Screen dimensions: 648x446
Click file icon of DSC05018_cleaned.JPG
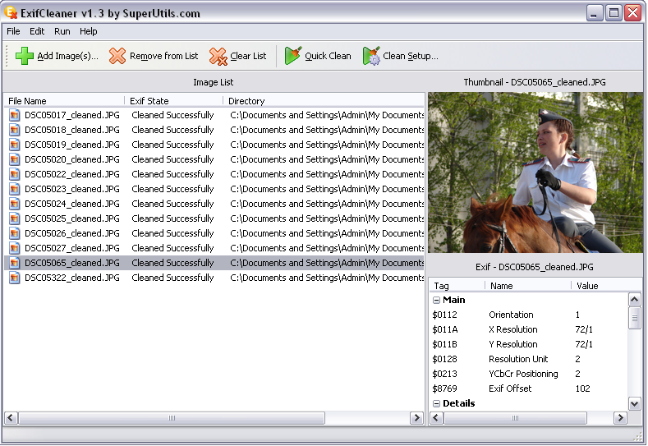(15, 130)
